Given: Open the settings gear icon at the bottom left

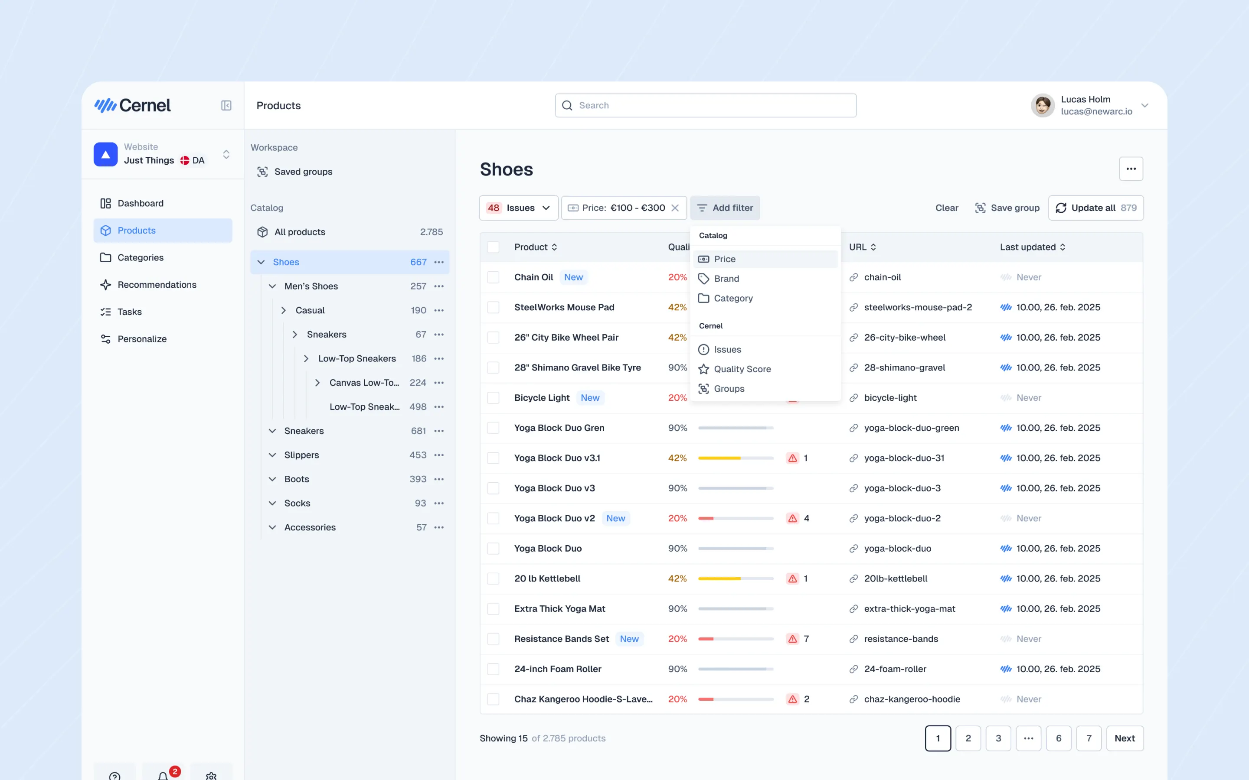Looking at the screenshot, I should (211, 775).
